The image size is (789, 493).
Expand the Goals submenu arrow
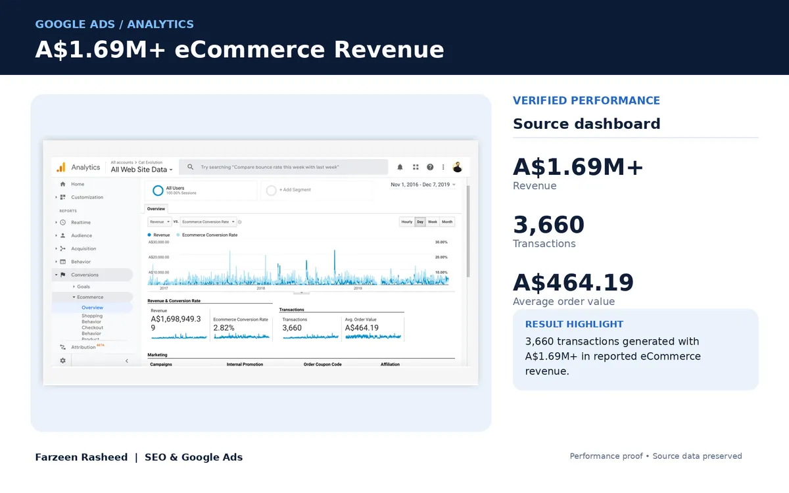click(x=74, y=287)
